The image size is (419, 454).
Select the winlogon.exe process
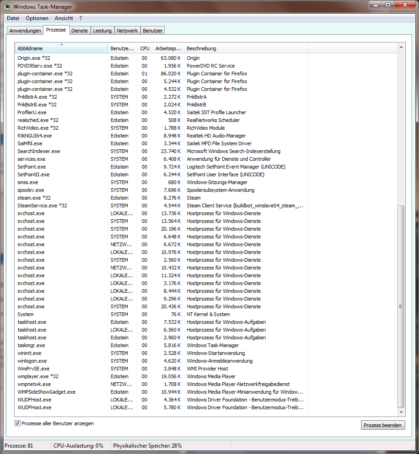pos(161,361)
